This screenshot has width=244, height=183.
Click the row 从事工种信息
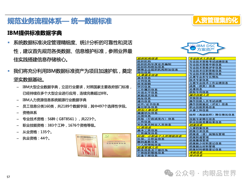click(x=212, y=110)
